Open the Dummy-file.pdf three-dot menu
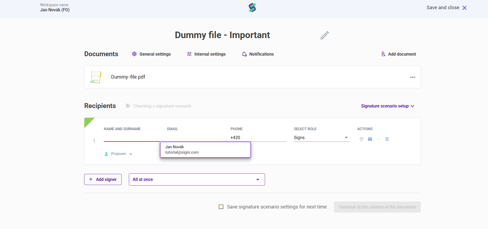 pyautogui.click(x=413, y=77)
